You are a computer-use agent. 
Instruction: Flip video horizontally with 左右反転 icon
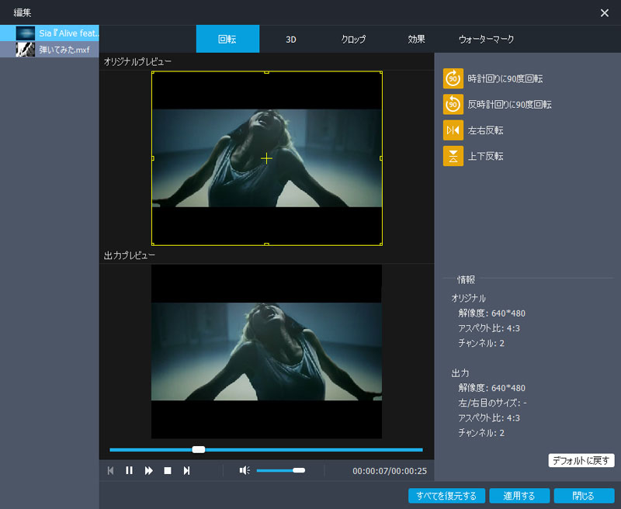click(453, 130)
